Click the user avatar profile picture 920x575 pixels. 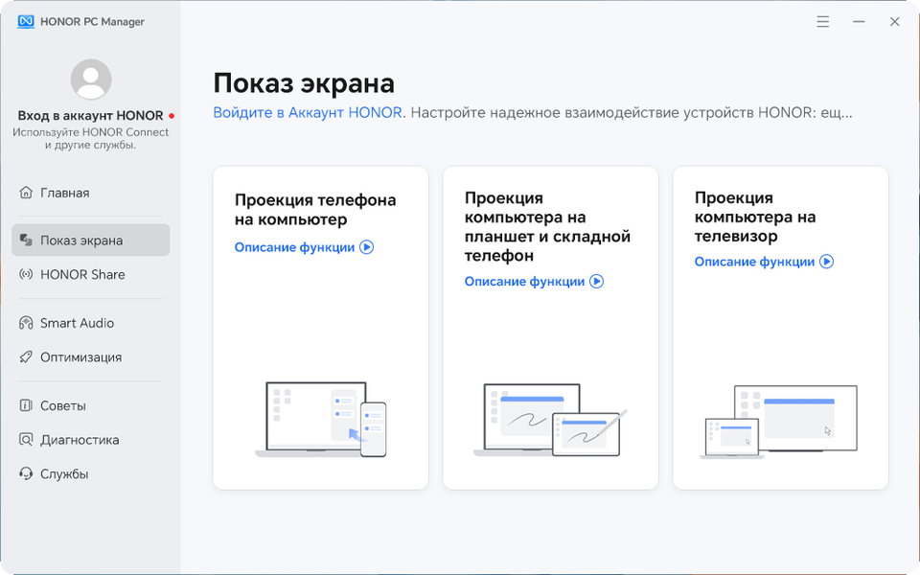(91, 80)
